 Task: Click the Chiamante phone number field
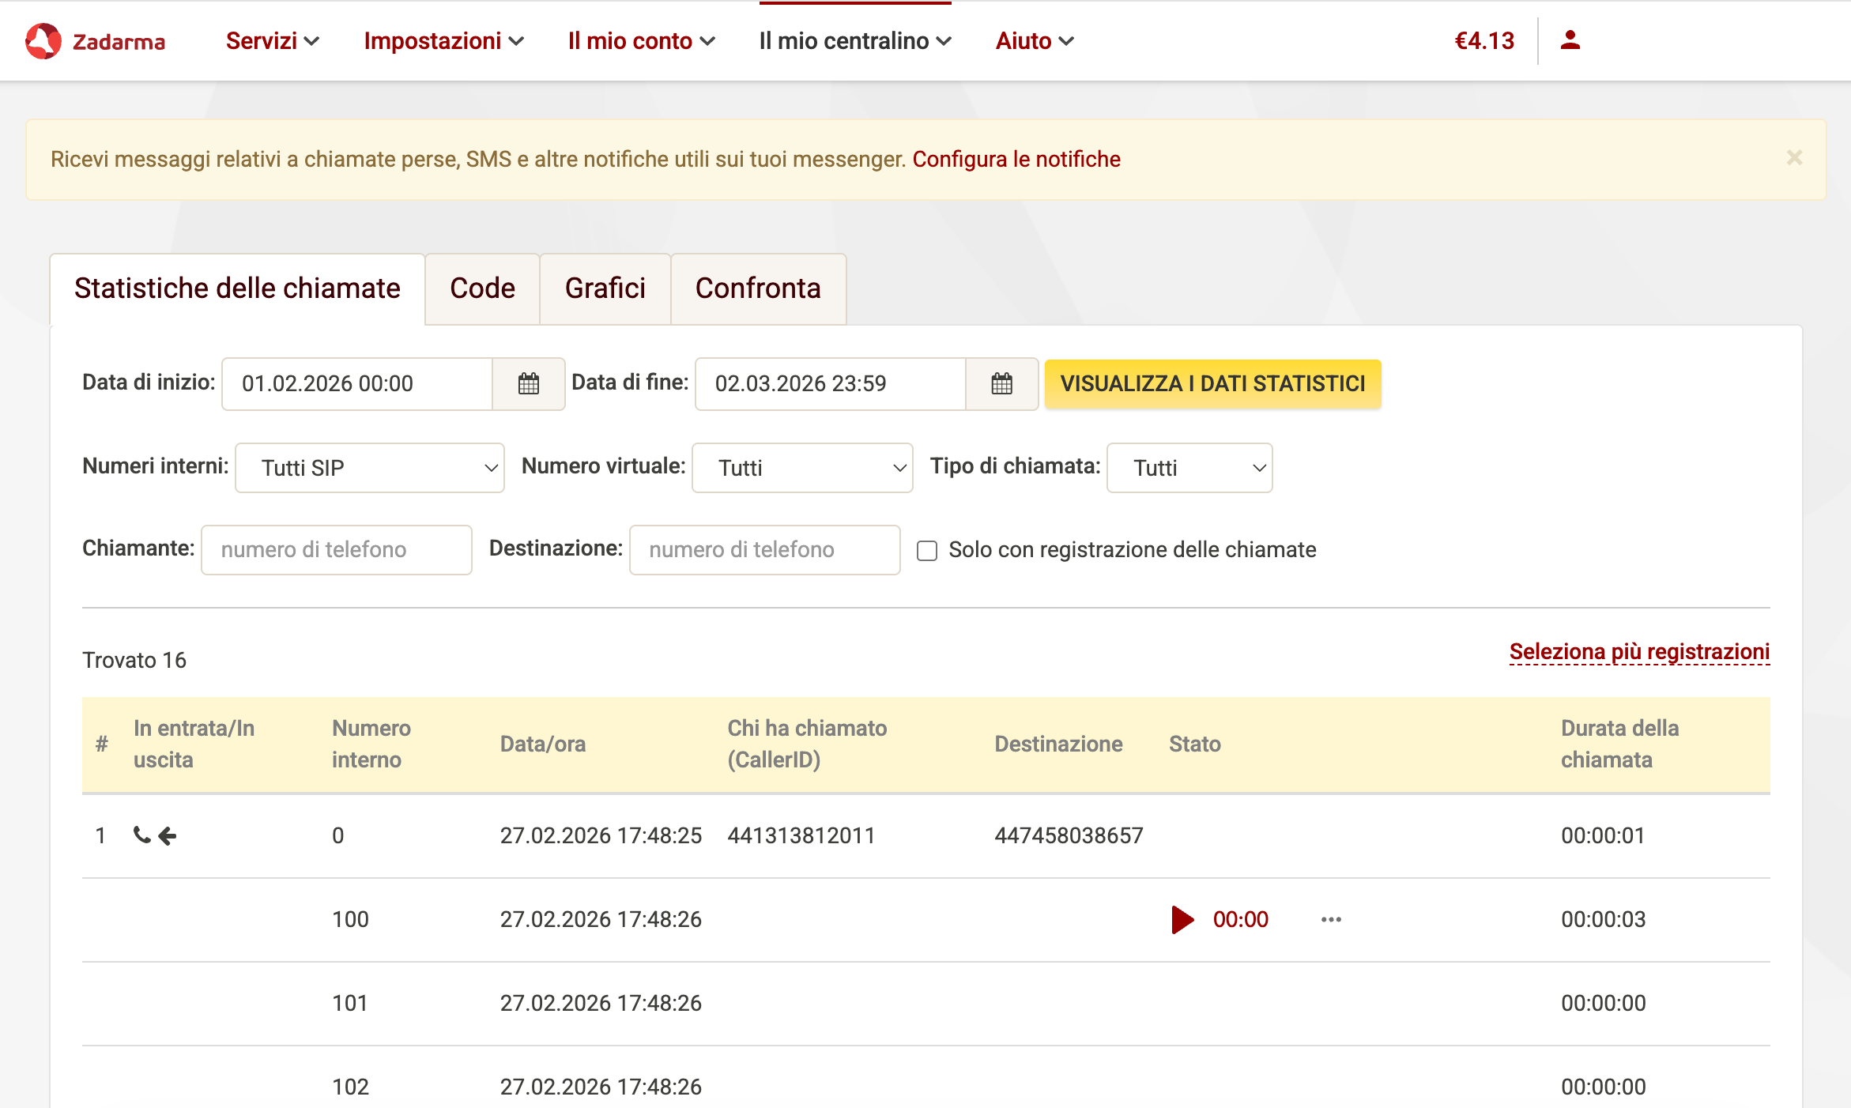[336, 550]
